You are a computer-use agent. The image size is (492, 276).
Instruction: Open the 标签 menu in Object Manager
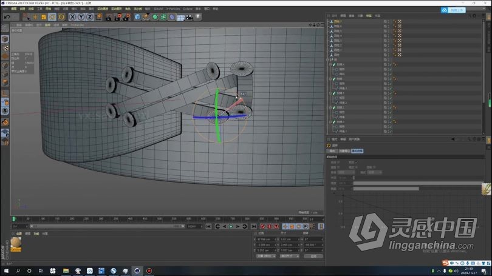tap(369, 16)
